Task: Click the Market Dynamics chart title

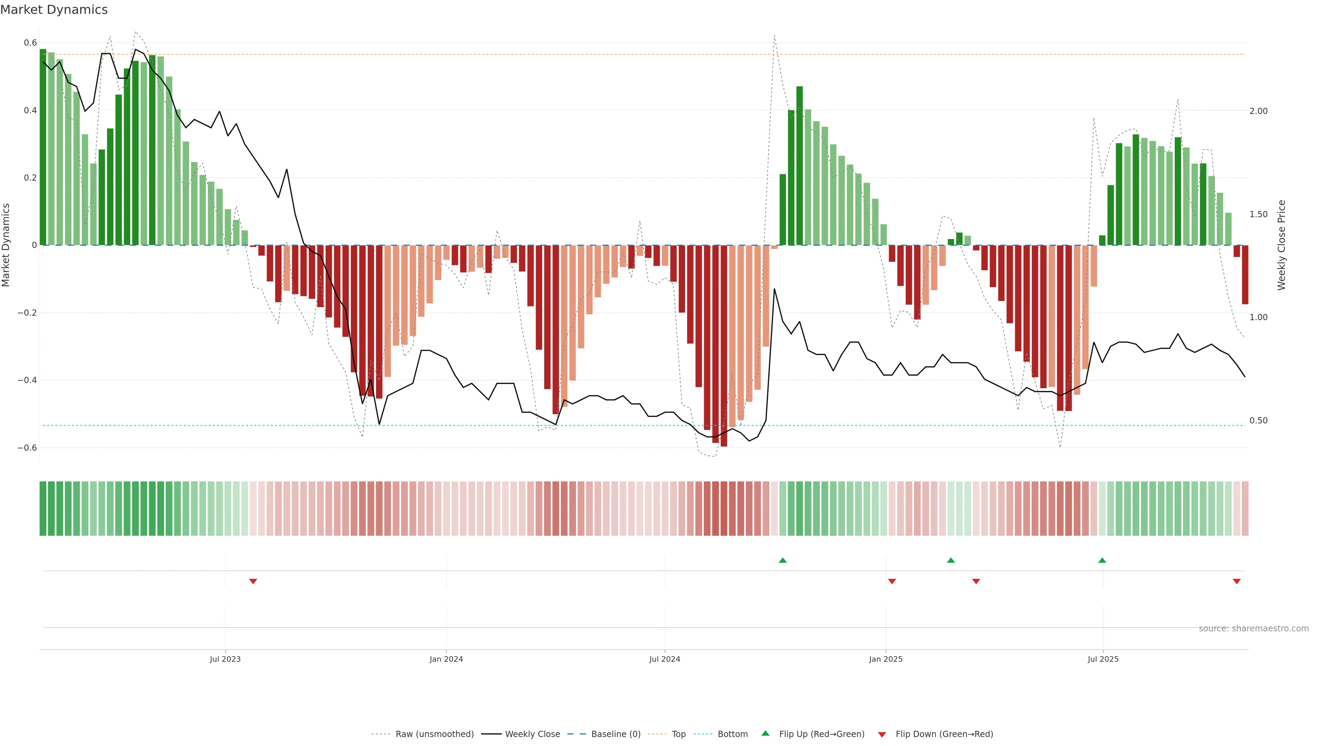Action: 54,10
